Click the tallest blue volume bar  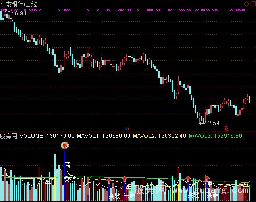64,175
